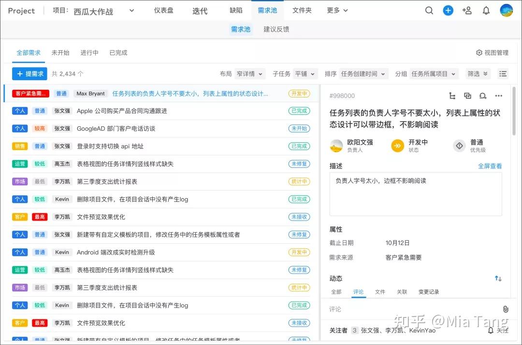Viewport: 522px width, 345px height.
Task: Expand the 筛选 filter options
Action: (478, 74)
